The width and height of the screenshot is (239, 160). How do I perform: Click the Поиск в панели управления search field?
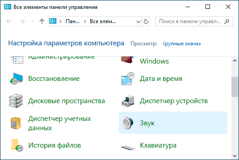point(194,21)
